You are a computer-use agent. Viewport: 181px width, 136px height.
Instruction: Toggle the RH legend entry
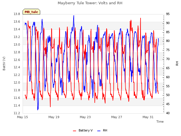tap(102, 130)
